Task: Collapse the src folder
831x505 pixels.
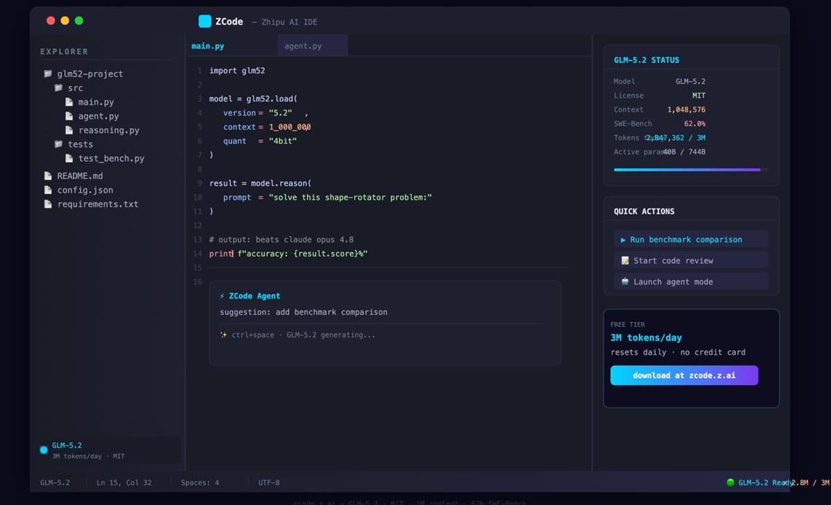Action: (x=76, y=88)
